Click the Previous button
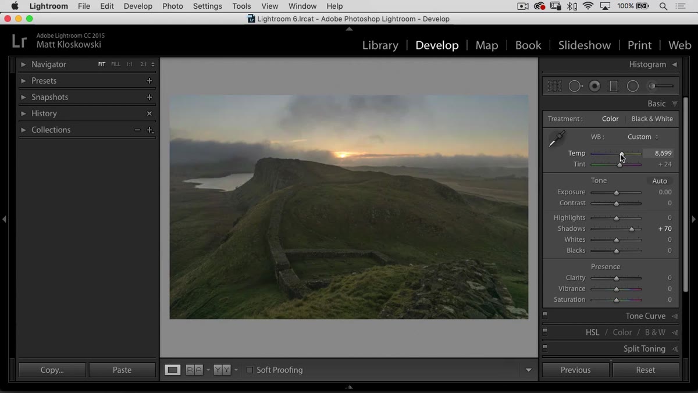 coord(576,370)
